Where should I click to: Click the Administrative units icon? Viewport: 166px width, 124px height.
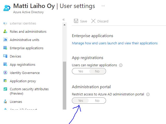(x=5, y=40)
